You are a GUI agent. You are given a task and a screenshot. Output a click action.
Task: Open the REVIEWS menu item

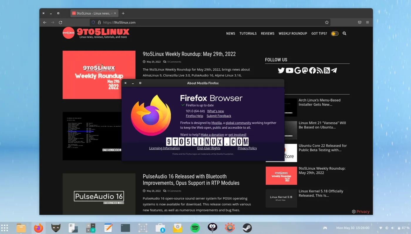click(268, 33)
